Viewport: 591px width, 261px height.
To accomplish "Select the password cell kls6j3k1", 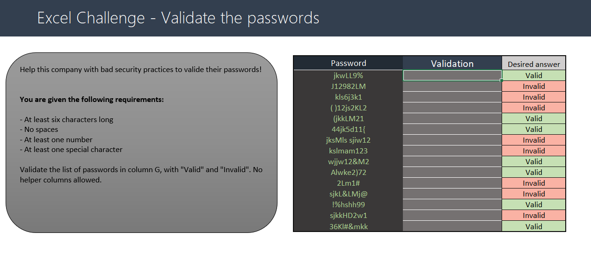I will (348, 97).
